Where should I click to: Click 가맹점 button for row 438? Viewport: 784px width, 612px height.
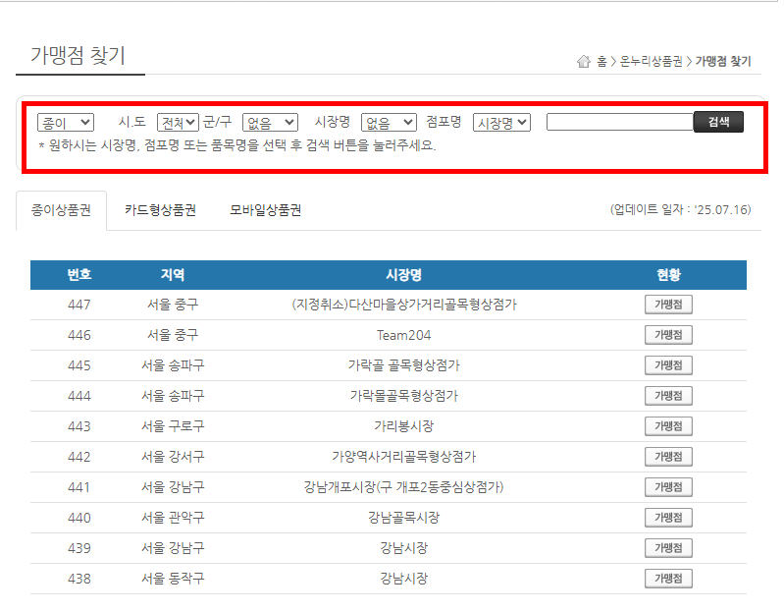pos(668,579)
